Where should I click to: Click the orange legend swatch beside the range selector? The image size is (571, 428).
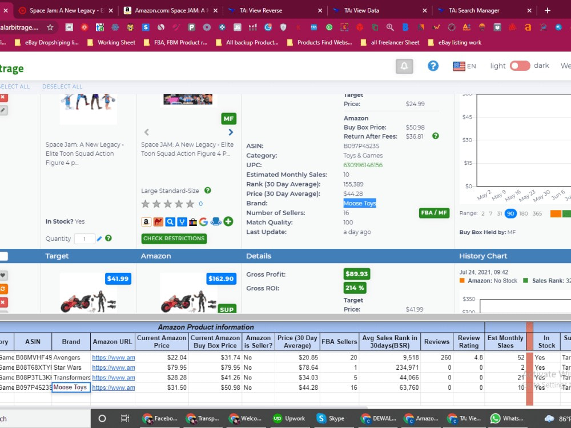point(556,213)
